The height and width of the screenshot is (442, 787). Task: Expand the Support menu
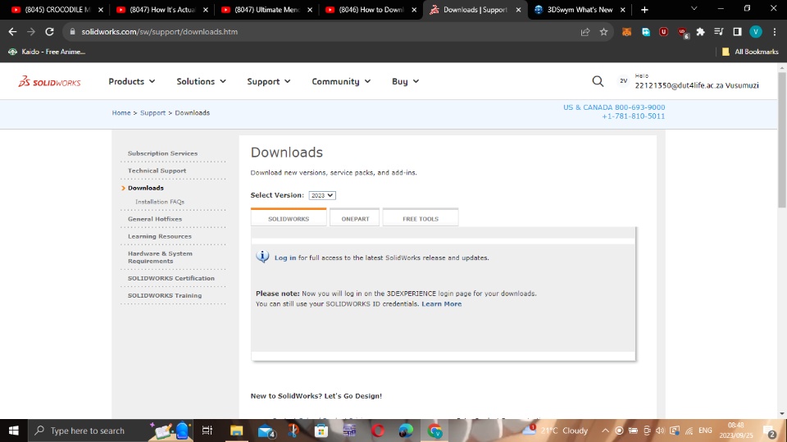coord(269,81)
